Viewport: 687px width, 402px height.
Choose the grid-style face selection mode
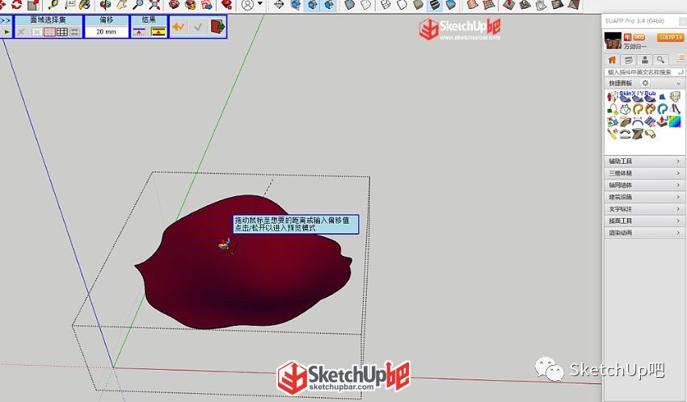(61, 32)
